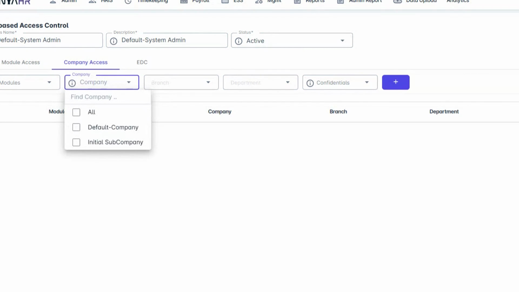Viewport: 519px width, 292px height.
Task: Click the Payroll icon in top navigation
Action: point(184,1)
